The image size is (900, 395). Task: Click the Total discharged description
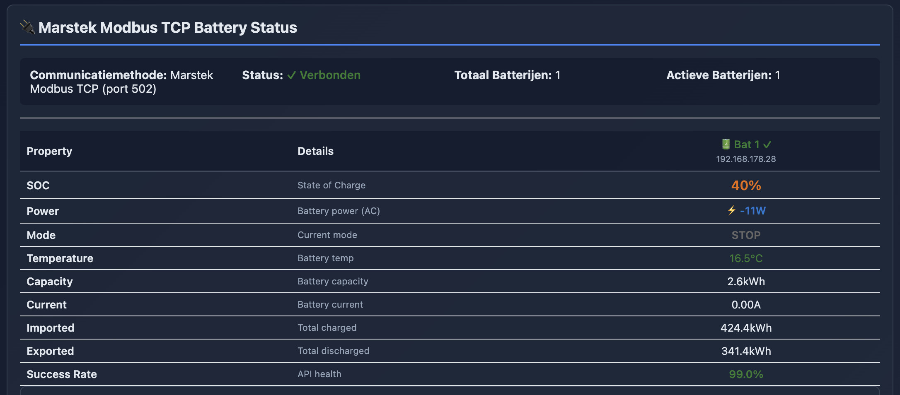click(334, 351)
